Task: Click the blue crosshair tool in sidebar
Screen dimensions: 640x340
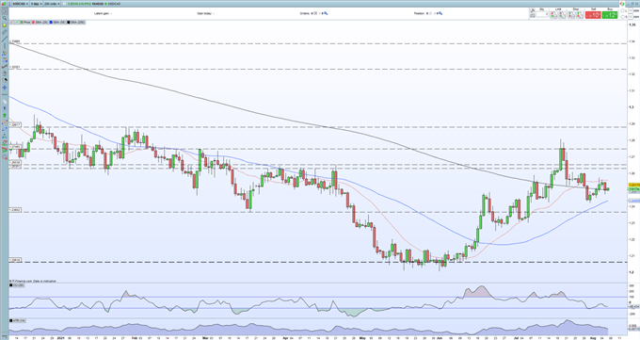Action: [5, 88]
